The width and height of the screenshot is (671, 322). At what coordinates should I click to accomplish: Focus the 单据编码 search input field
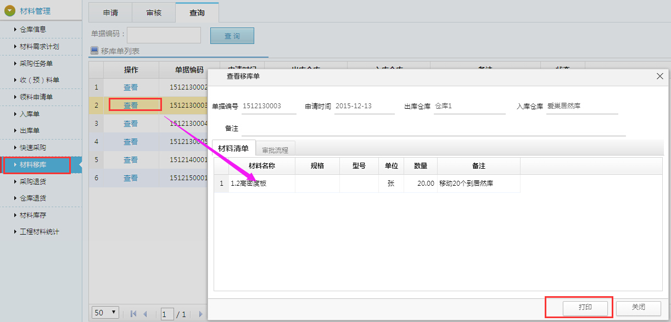click(164, 35)
